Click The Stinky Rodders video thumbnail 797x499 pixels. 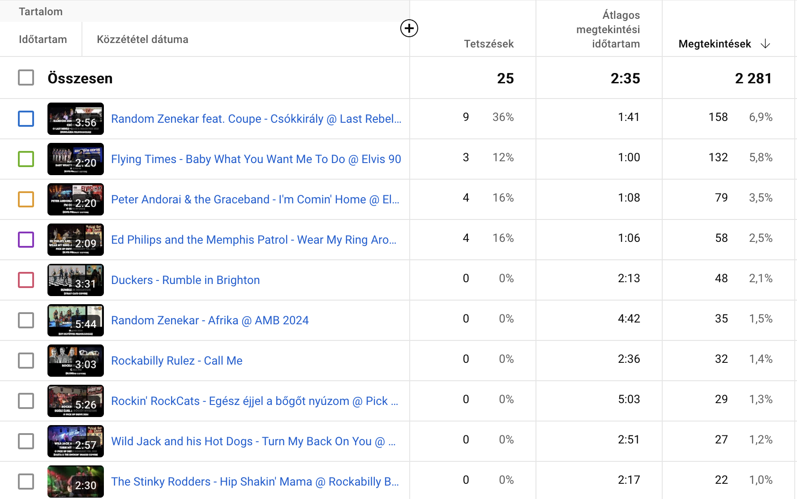[75, 482]
